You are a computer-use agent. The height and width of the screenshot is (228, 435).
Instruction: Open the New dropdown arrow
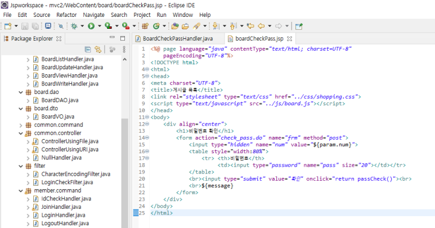16,26
